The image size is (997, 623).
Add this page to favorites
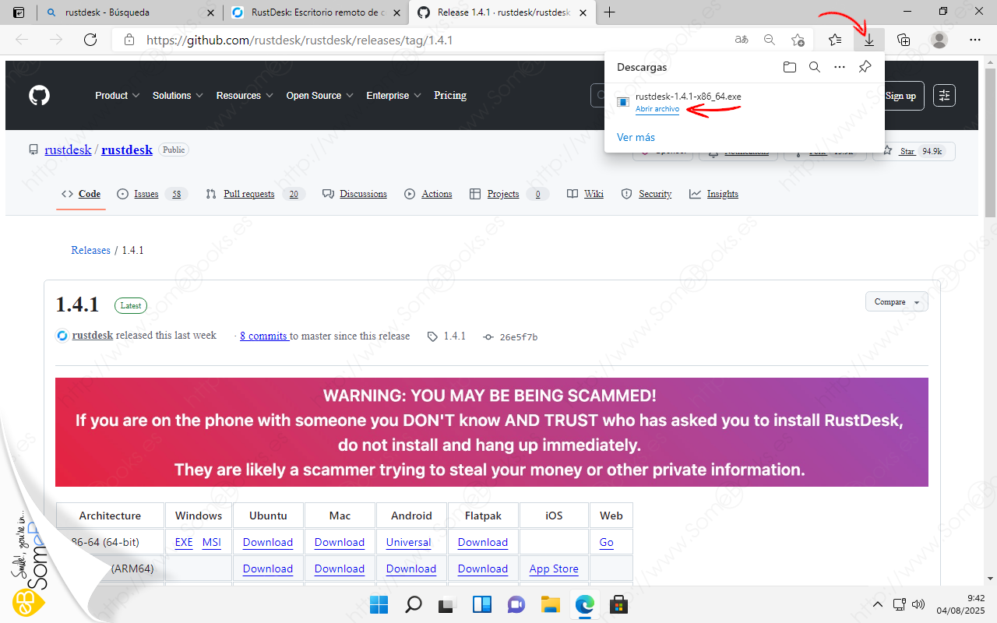pyautogui.click(x=798, y=40)
